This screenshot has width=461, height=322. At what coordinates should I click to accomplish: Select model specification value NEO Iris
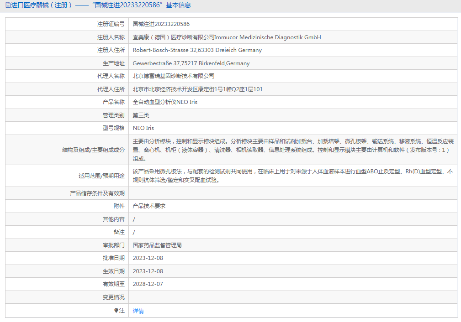(143, 128)
